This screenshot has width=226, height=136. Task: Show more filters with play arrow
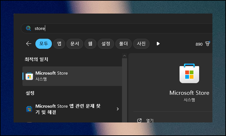(158, 44)
